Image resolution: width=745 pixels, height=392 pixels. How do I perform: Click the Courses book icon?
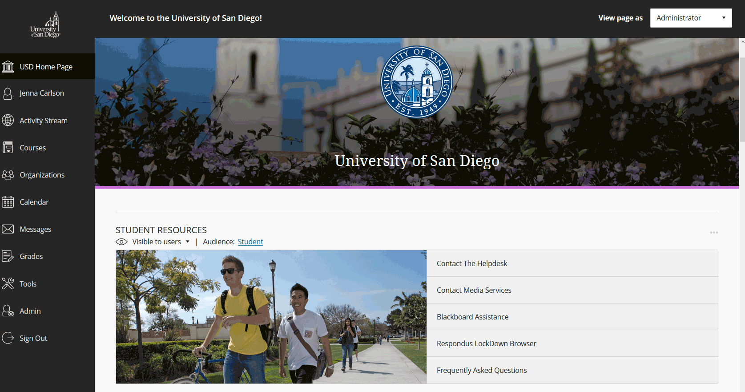[8, 148]
